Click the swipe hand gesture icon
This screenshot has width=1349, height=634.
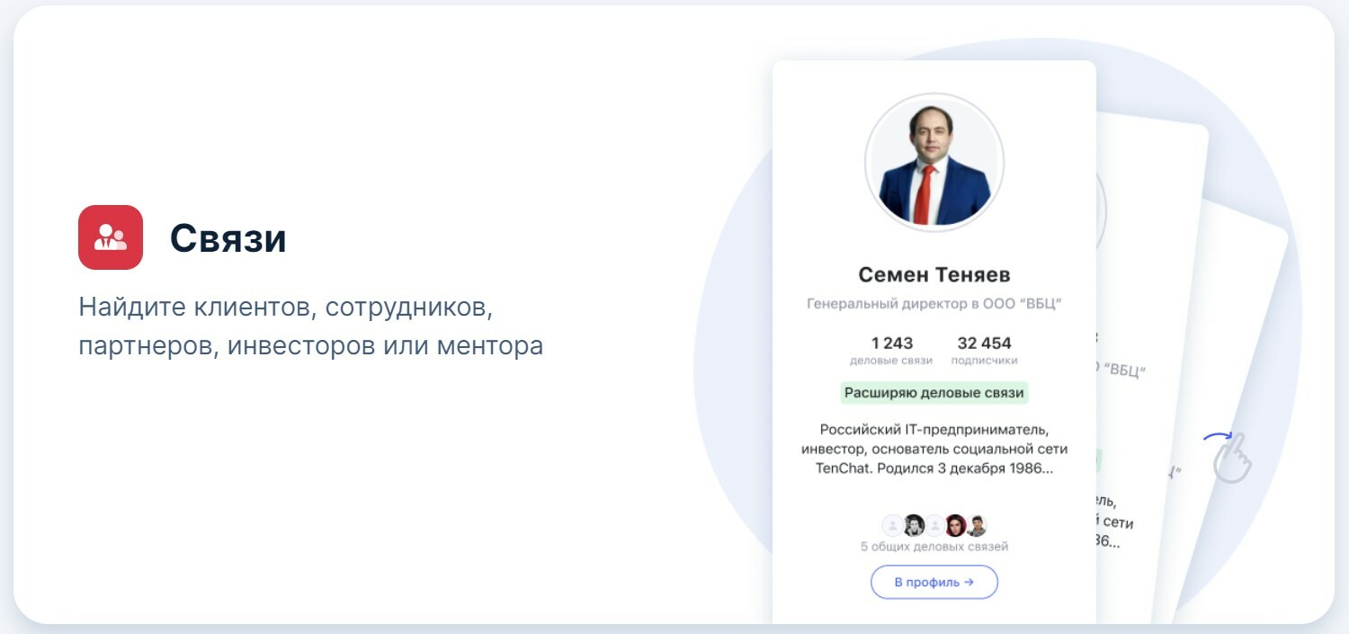click(1231, 457)
